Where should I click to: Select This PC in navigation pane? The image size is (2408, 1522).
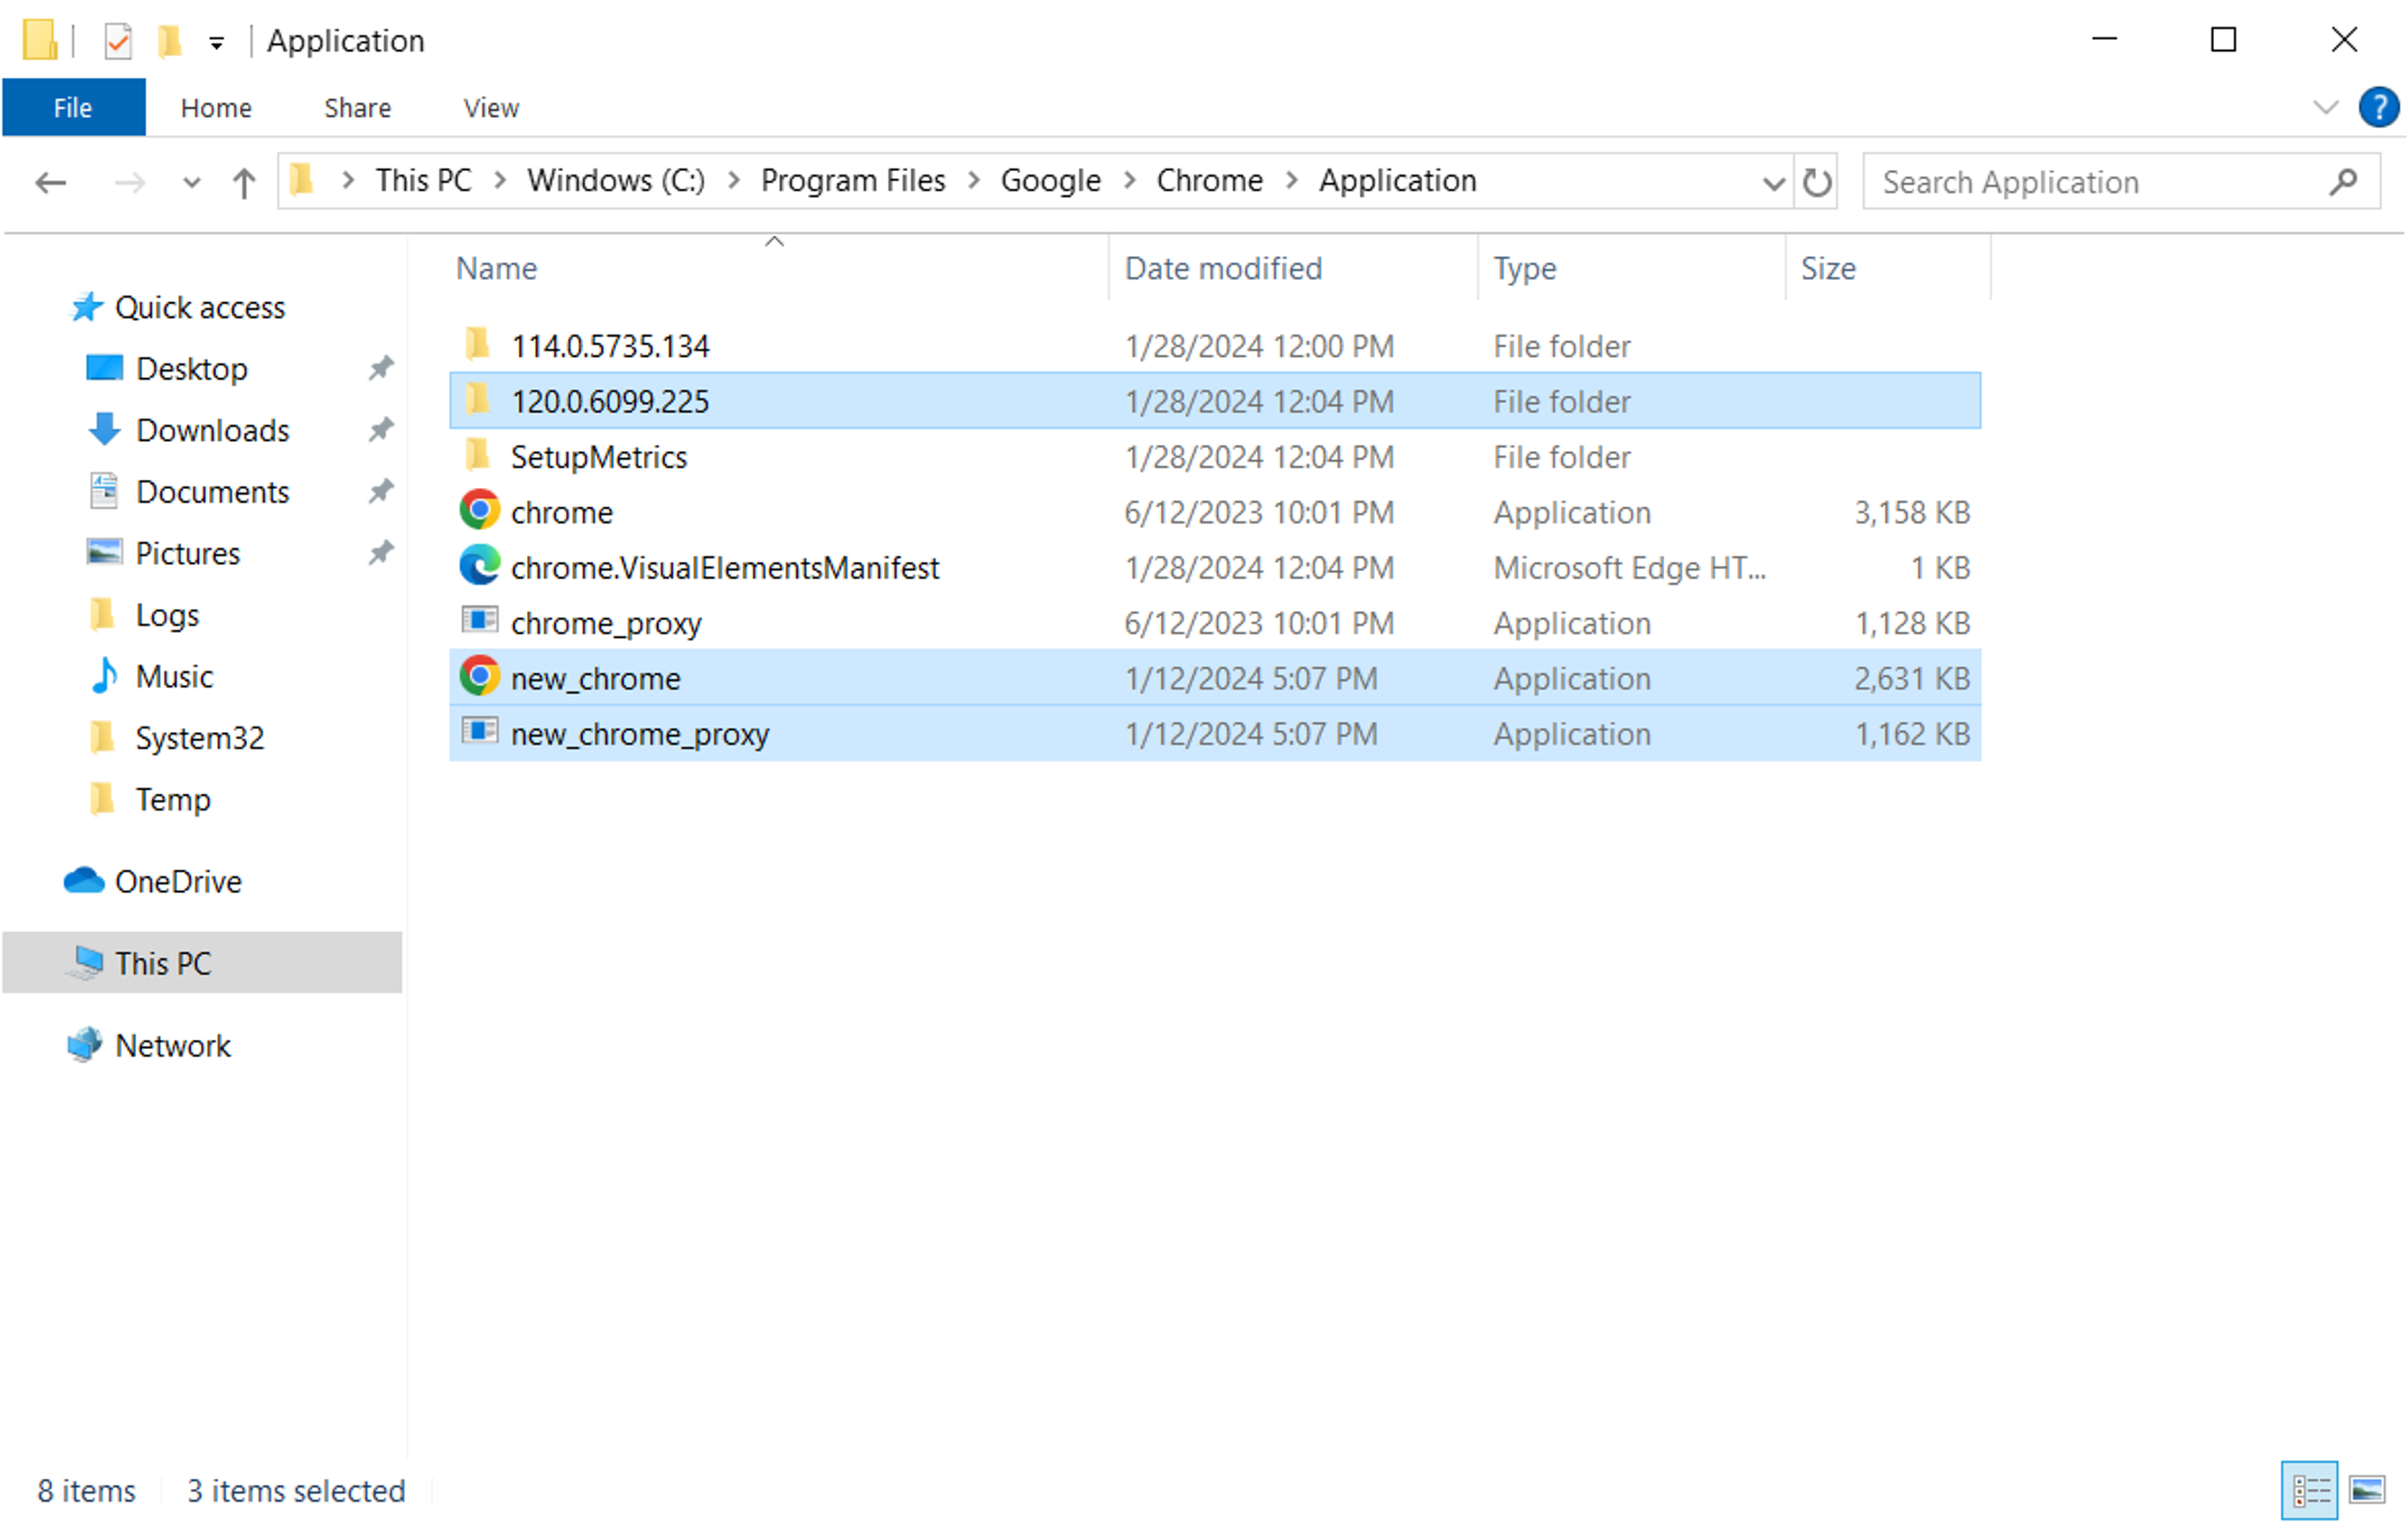(x=202, y=963)
